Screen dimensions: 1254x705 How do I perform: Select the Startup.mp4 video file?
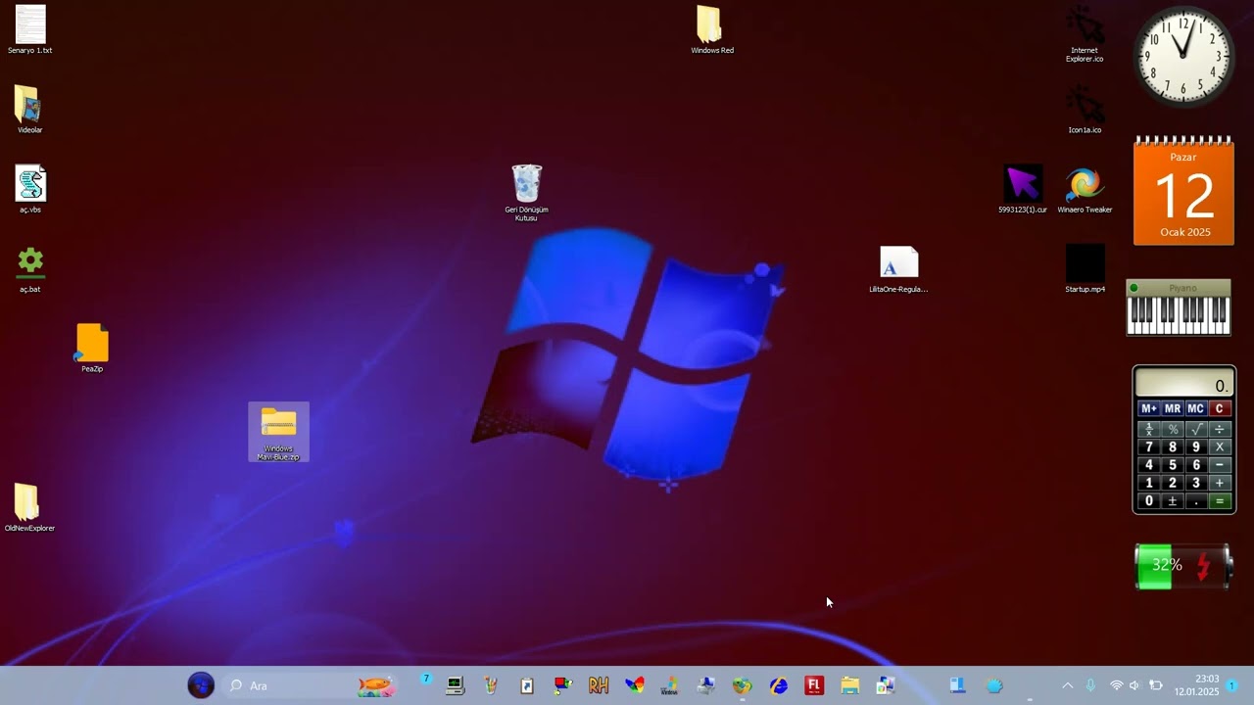coord(1085,268)
